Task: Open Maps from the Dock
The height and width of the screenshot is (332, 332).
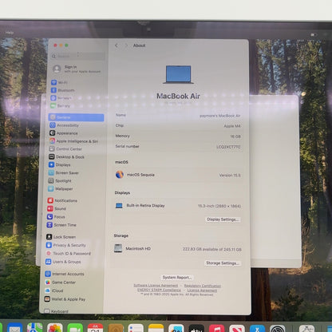Action: [35, 327]
